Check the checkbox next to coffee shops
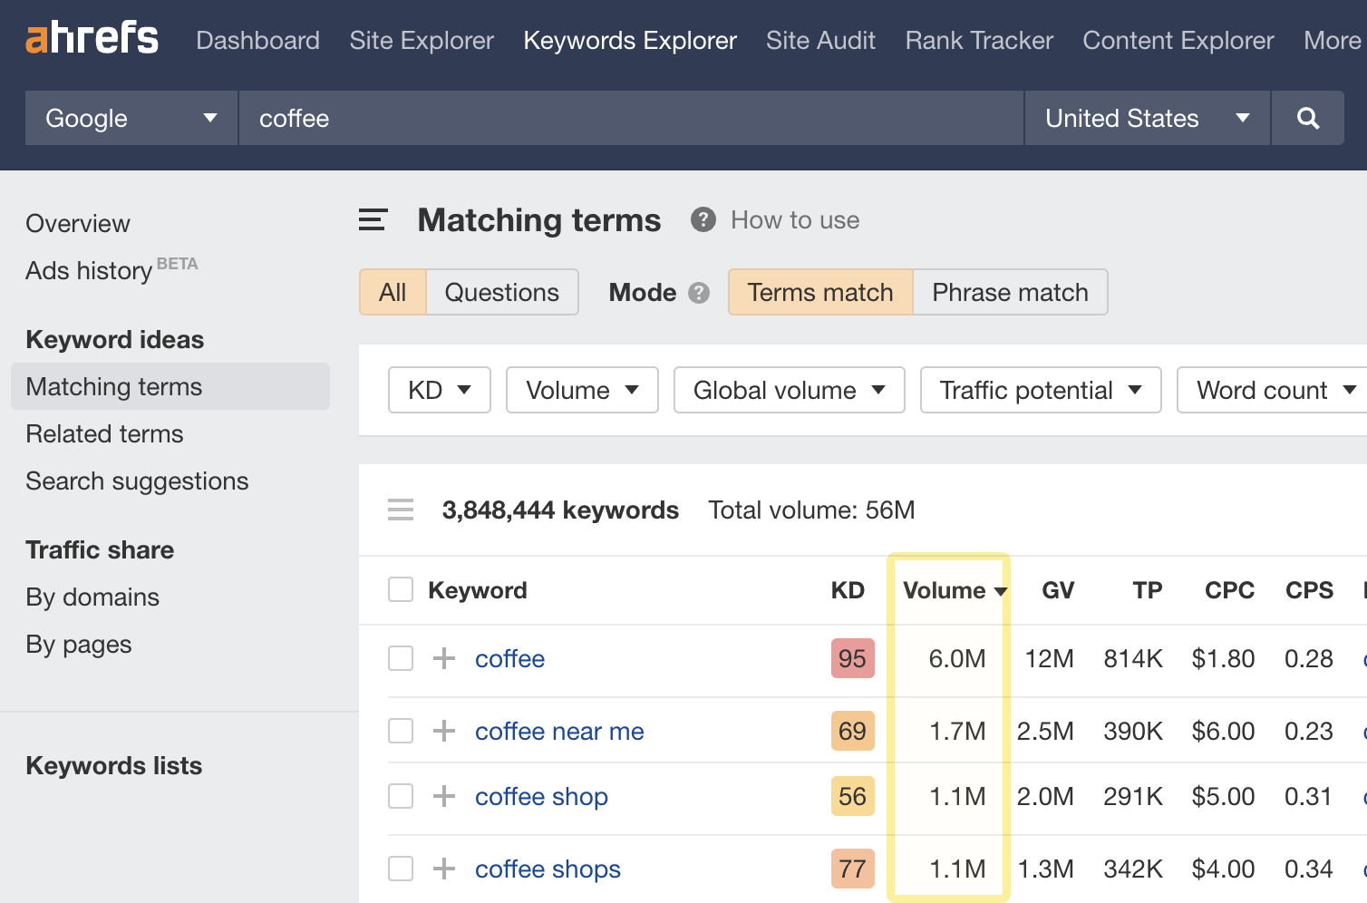Image resolution: width=1367 pixels, height=903 pixels. tap(400, 868)
